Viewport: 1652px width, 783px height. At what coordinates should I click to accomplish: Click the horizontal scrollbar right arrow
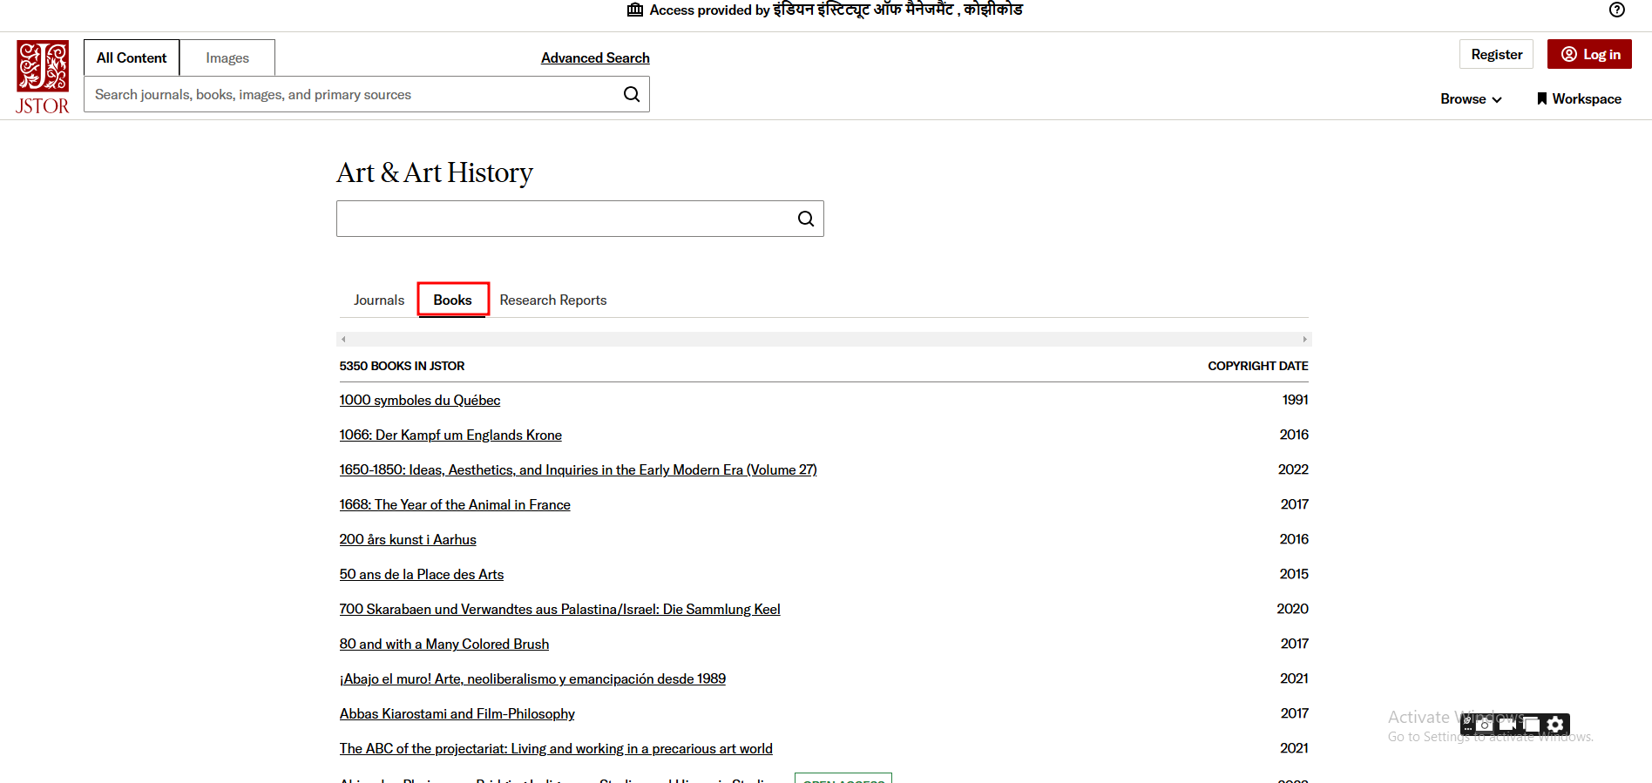point(1304,339)
